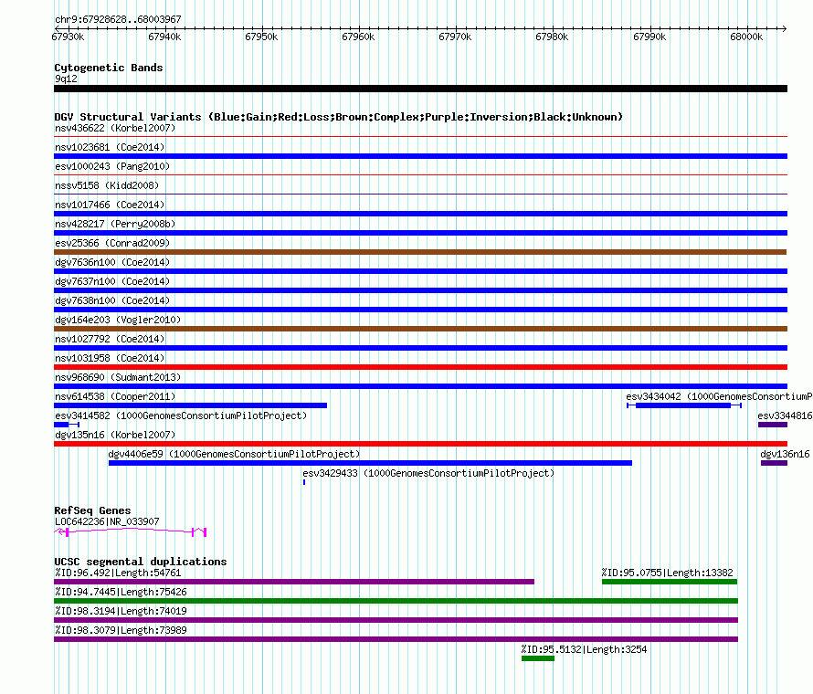Select the %ID:95.5132 Length:3254 green bar

tap(538, 658)
